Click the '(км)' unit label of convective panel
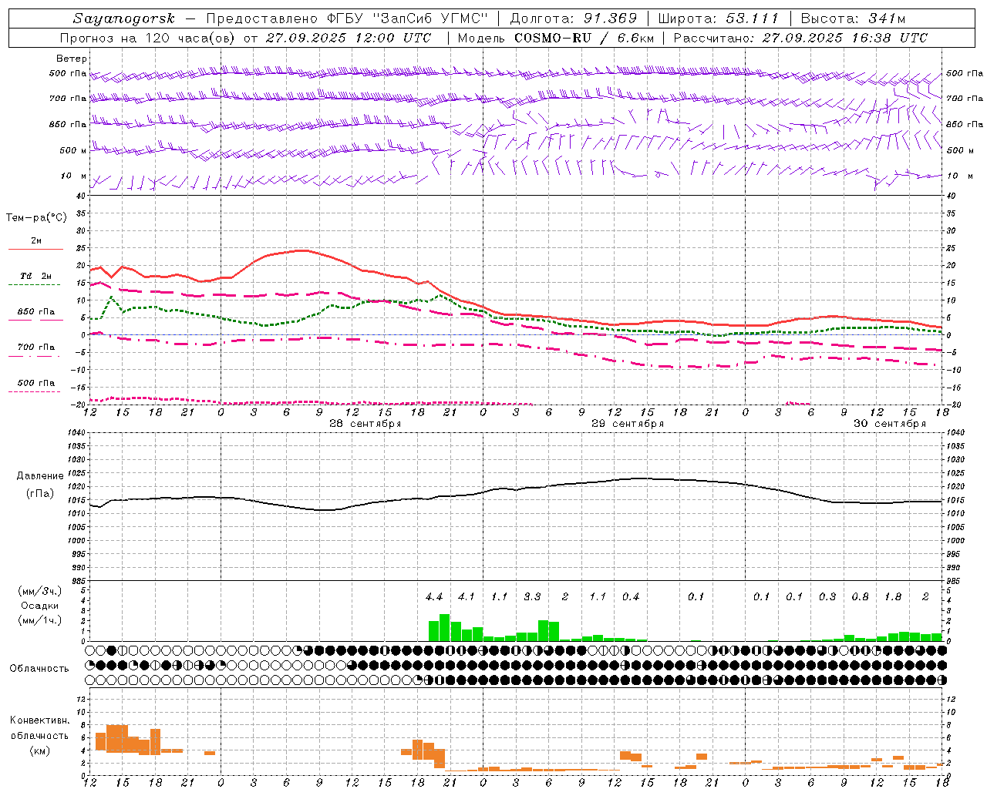Screen dimensions: 987x789 (x=39, y=750)
